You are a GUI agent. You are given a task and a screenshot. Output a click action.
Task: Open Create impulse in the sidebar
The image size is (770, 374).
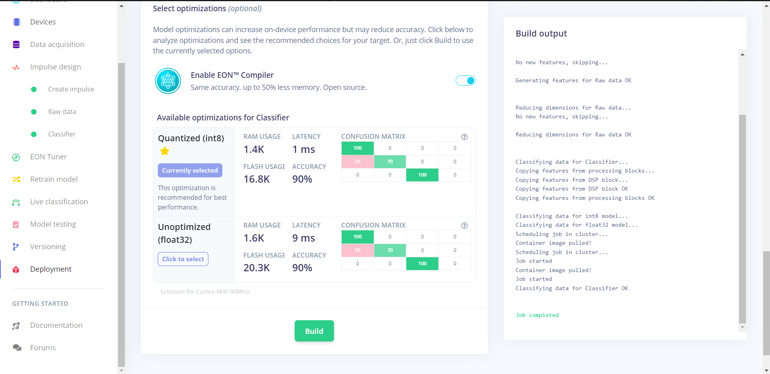(x=71, y=89)
